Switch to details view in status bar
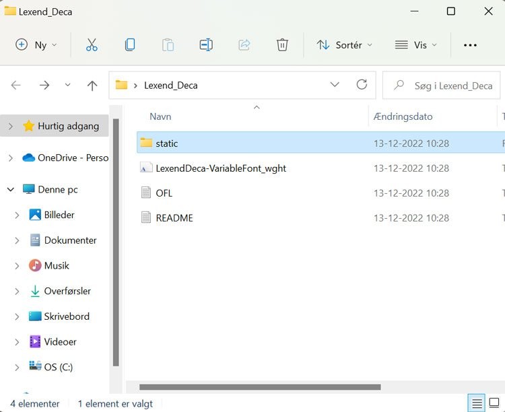Viewport: 505px width, 412px height. click(477, 404)
